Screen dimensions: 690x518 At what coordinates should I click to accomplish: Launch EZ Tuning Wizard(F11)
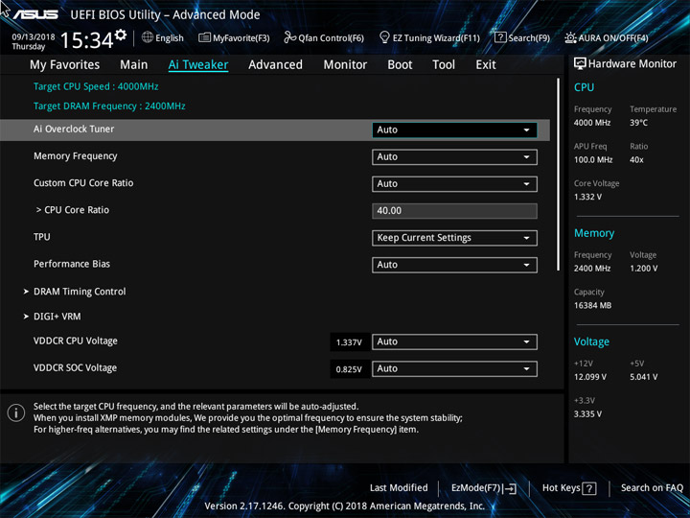point(429,37)
